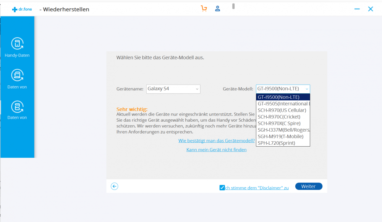Image resolution: width=382 pixels, height=222 pixels.
Task: Open the Handy-Daten phone recovery icon
Action: click(17, 44)
